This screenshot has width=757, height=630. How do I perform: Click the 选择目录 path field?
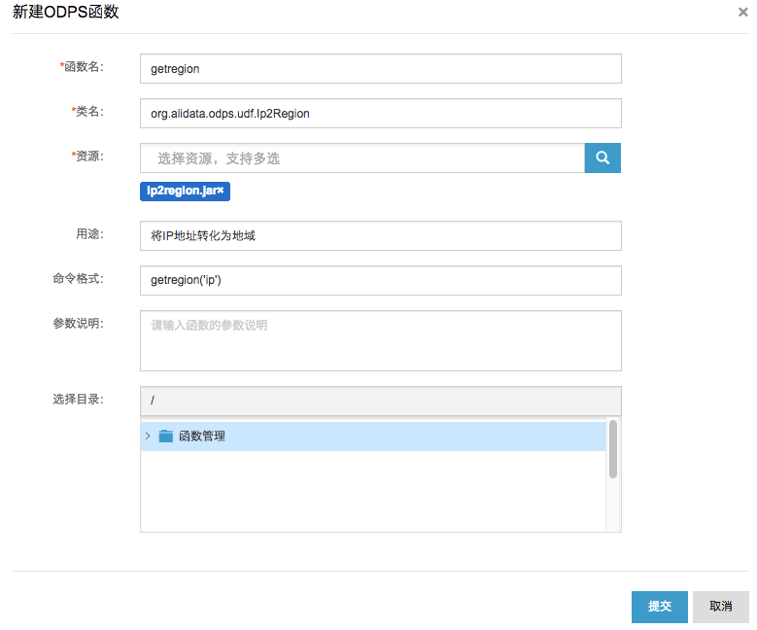[380, 401]
